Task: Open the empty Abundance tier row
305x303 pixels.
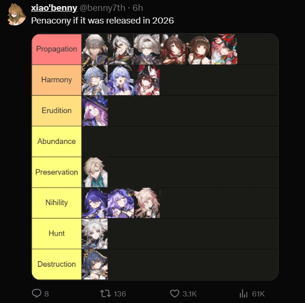Action: coord(180,142)
